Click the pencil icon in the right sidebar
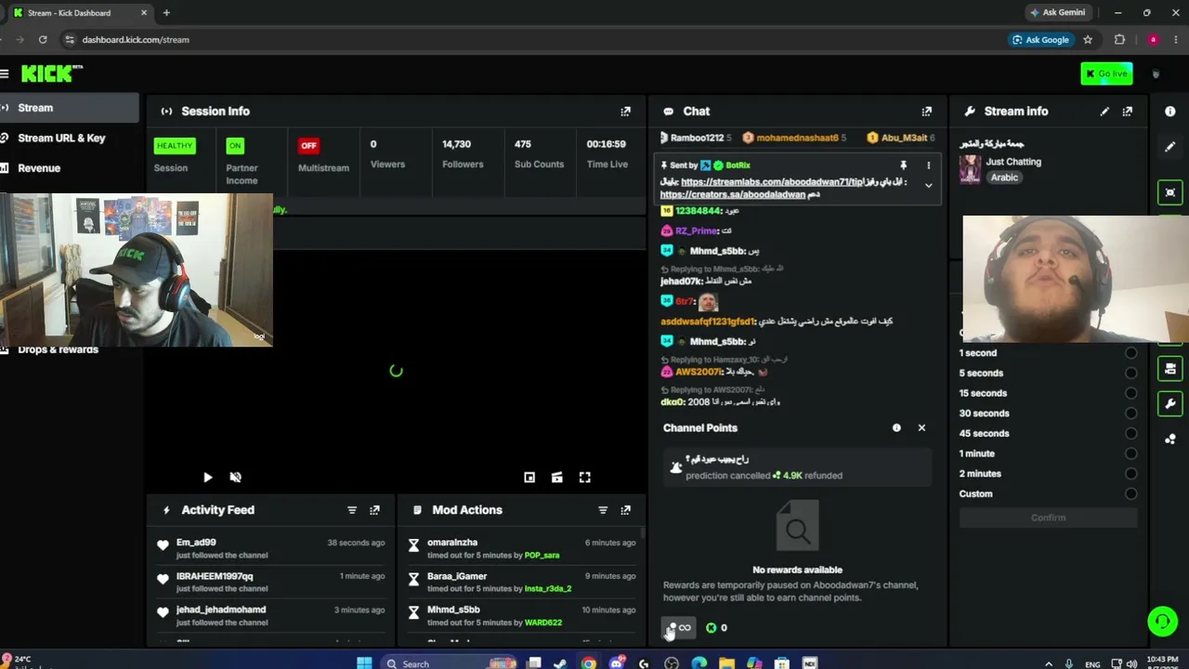This screenshot has width=1189, height=669. click(x=1169, y=147)
